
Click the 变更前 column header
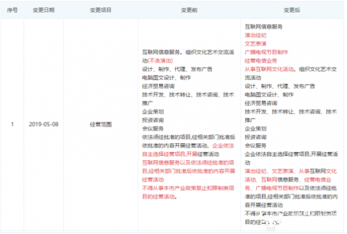(189, 10)
